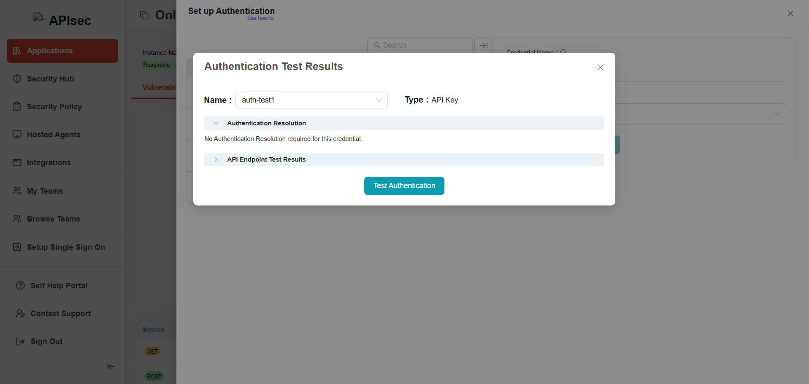
Task: Click the Contact Support icon
Action: point(20,313)
